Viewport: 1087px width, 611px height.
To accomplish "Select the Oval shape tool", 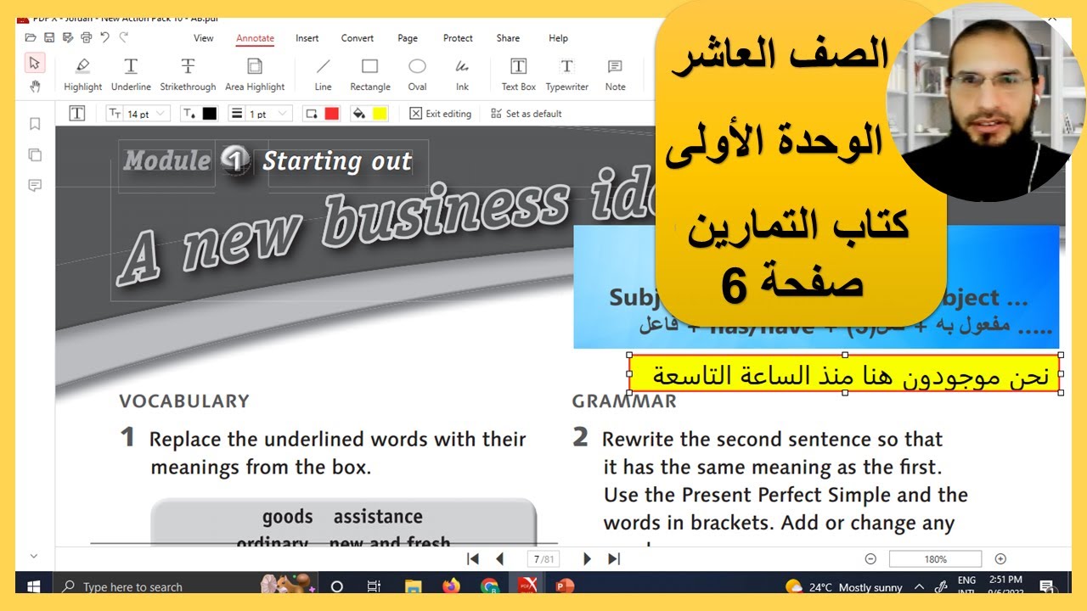I will coord(417,75).
